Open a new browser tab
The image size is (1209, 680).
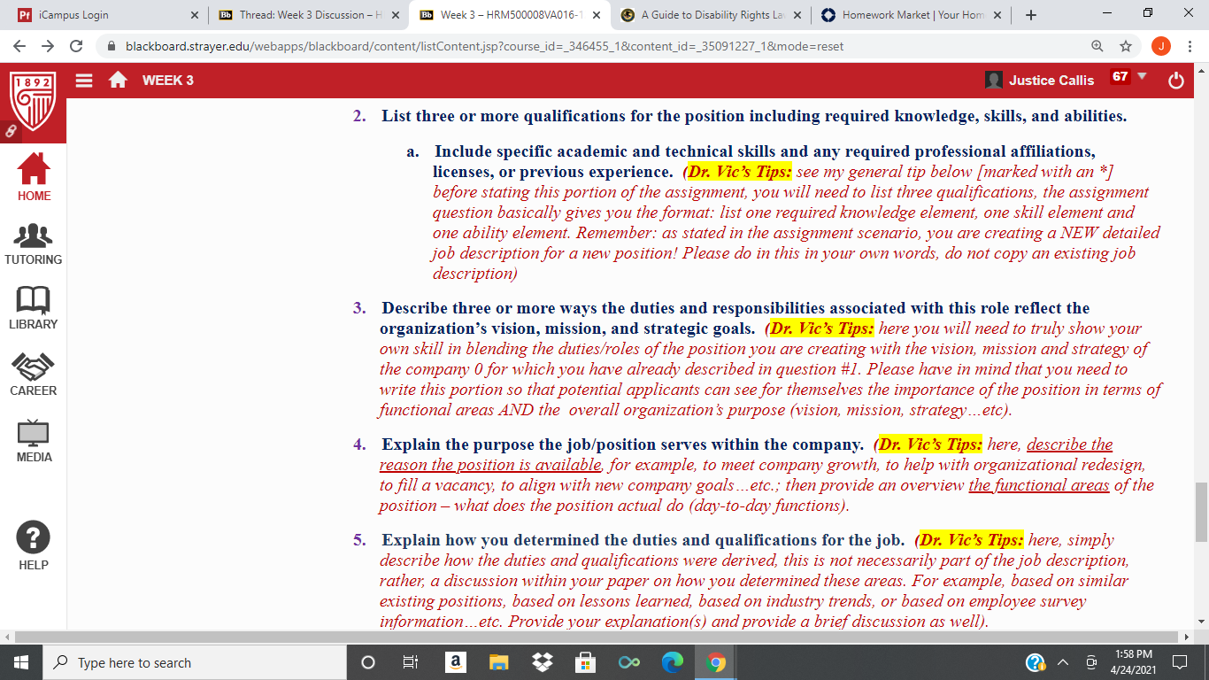(1031, 15)
